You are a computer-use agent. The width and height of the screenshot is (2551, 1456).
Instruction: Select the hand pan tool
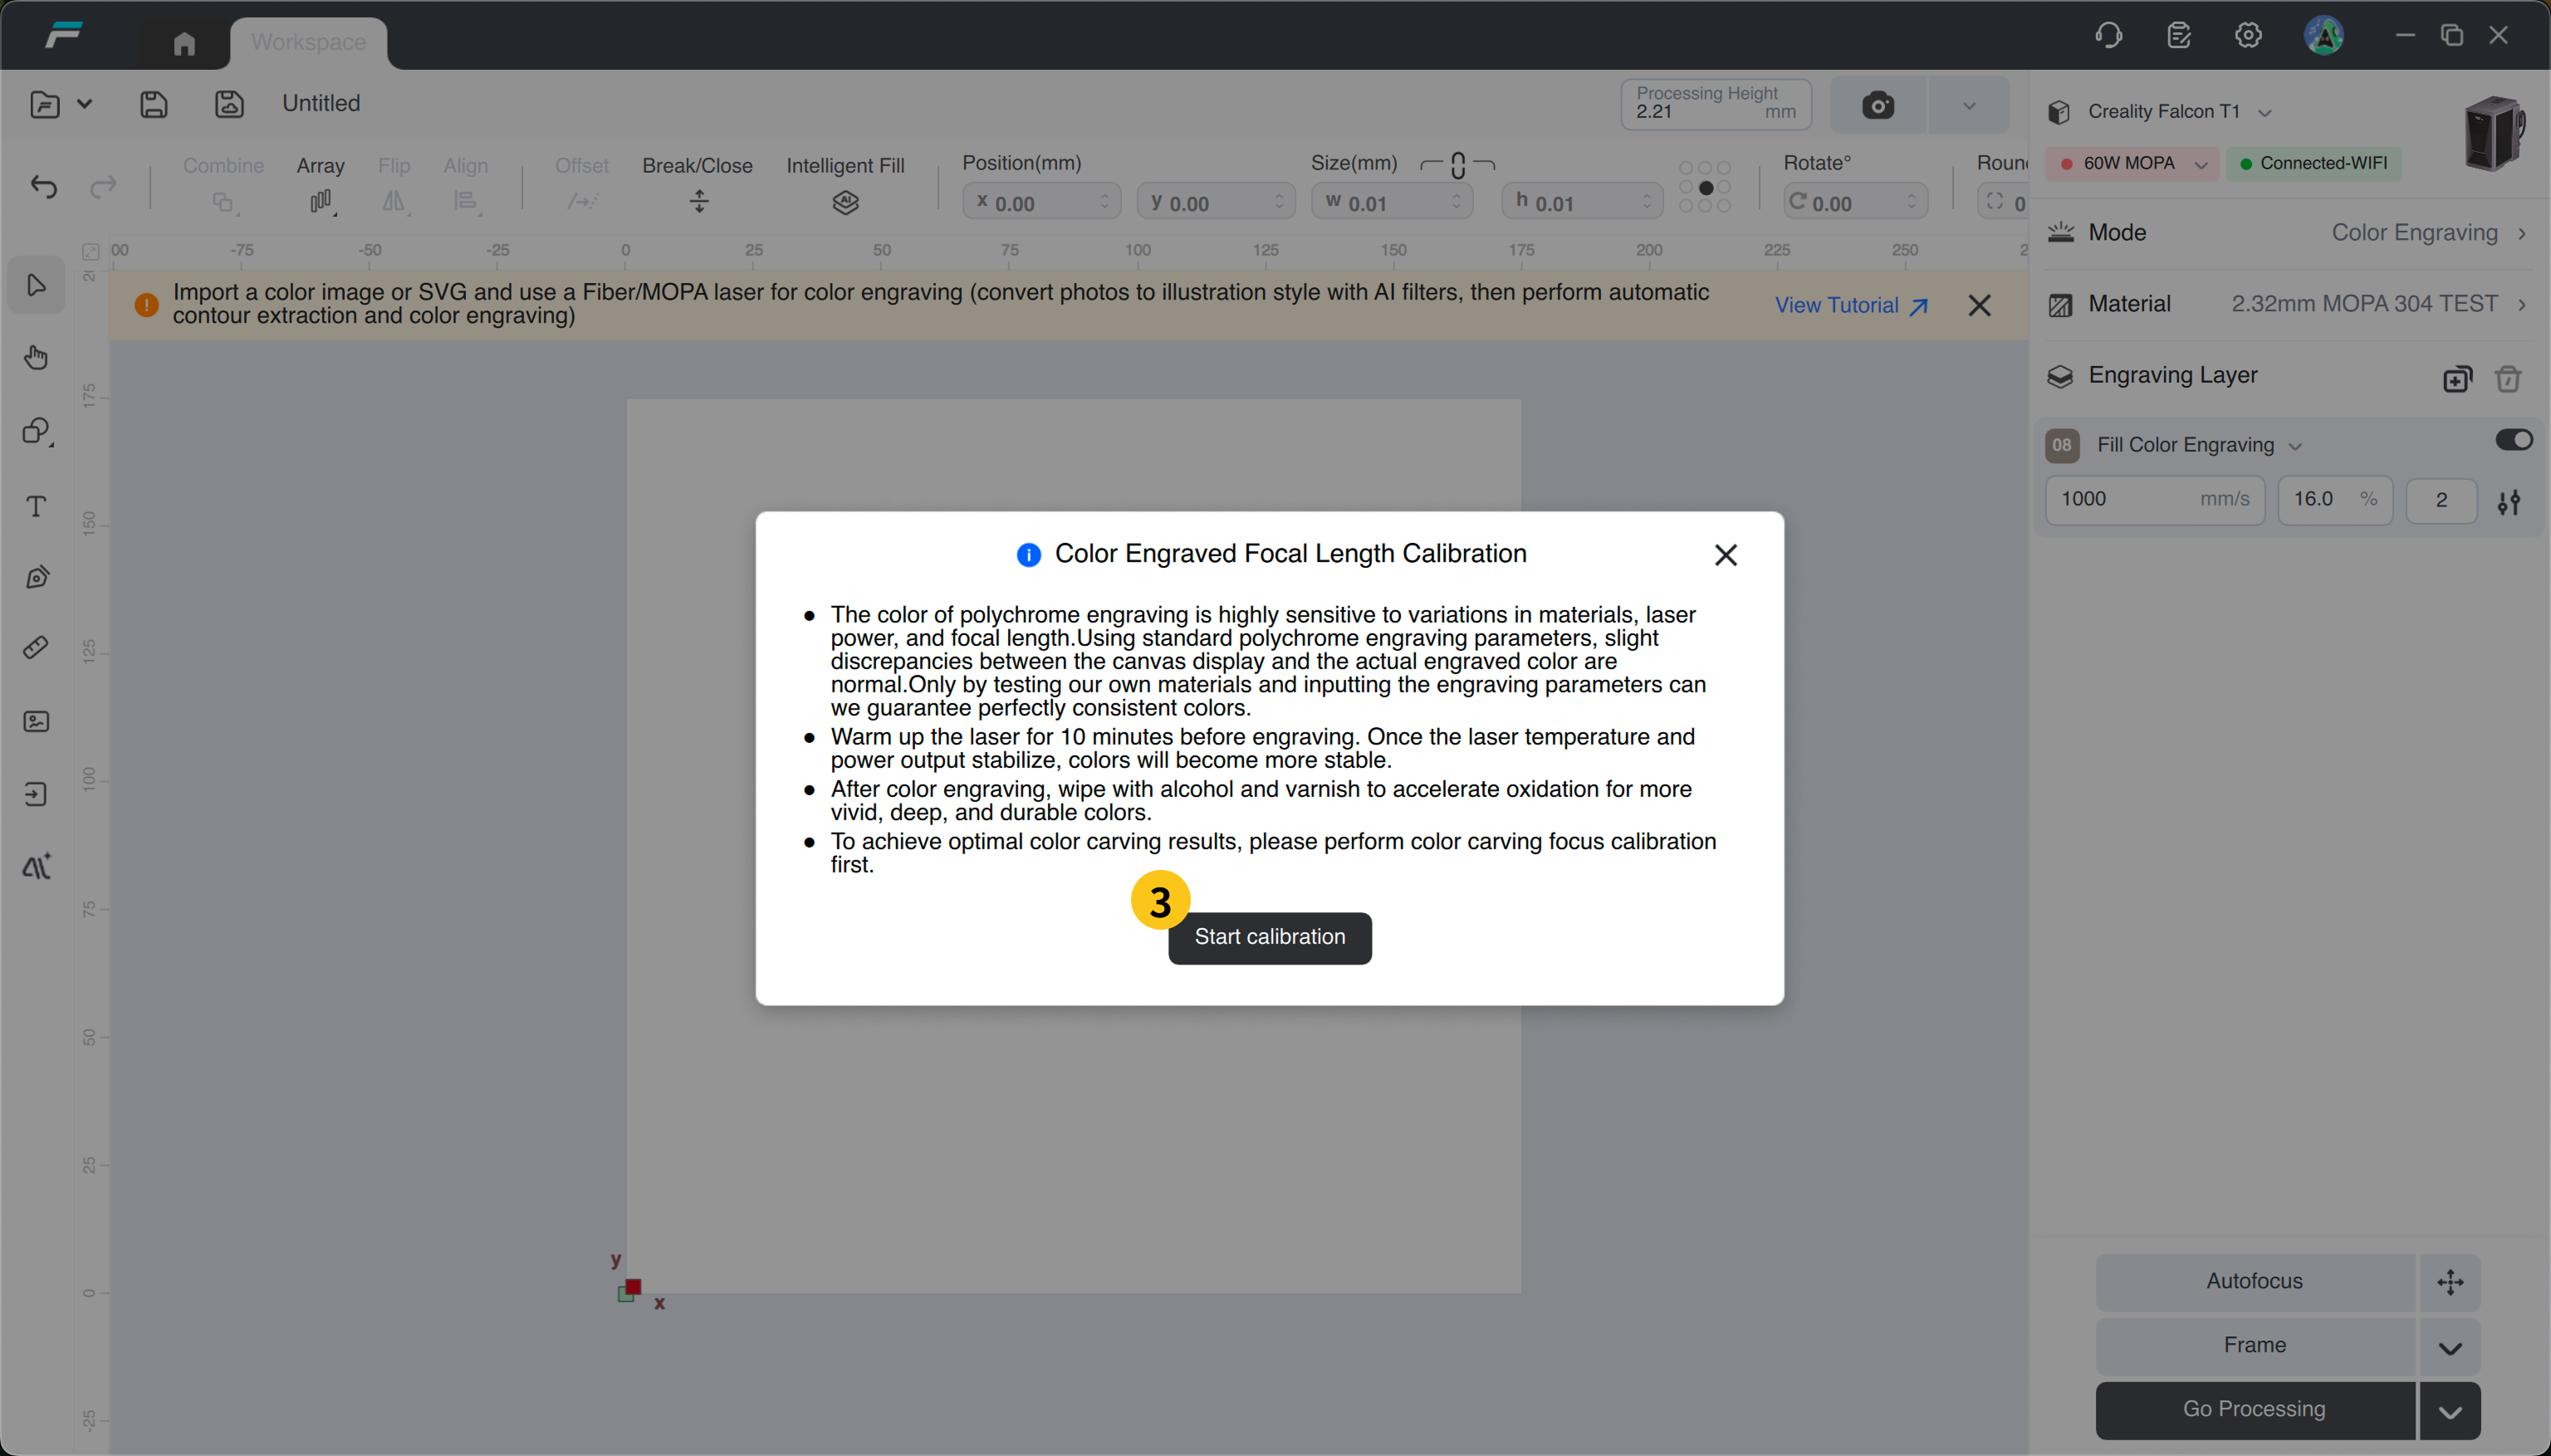[x=37, y=358]
